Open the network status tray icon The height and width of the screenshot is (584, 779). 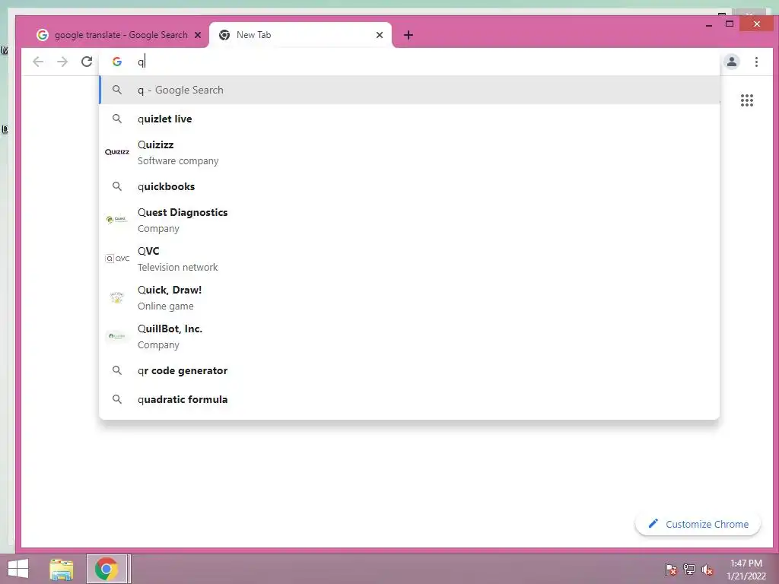pos(689,570)
